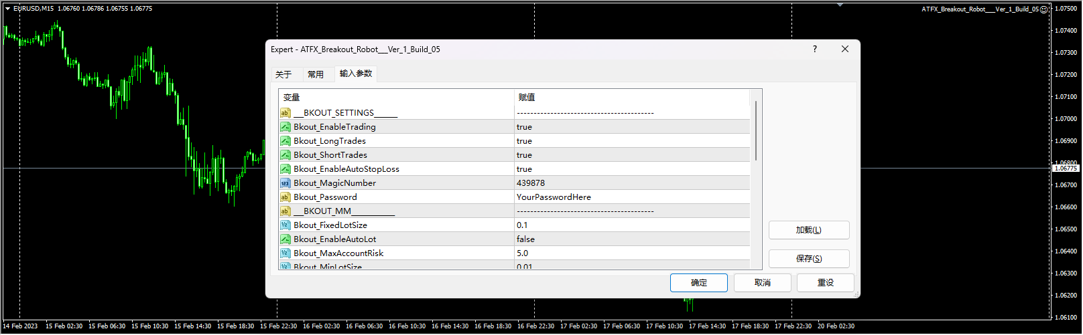The height and width of the screenshot is (335, 1083).
Task: Click the 赋值 column header
Action: (x=632, y=98)
